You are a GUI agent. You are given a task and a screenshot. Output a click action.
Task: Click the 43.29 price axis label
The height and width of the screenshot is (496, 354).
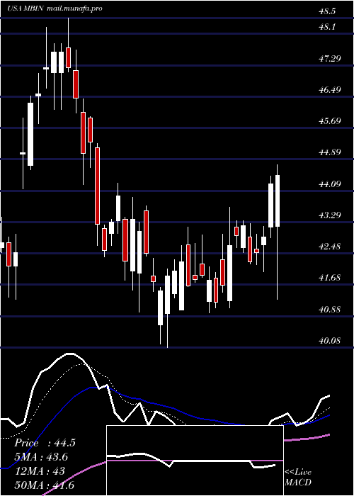[330, 215]
